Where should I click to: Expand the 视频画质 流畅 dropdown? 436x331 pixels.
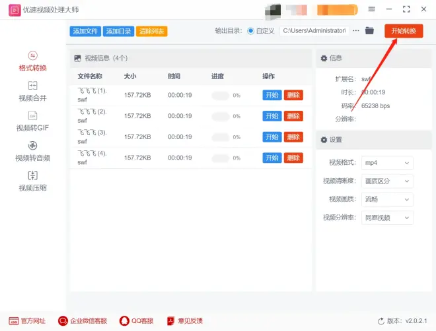388,199
